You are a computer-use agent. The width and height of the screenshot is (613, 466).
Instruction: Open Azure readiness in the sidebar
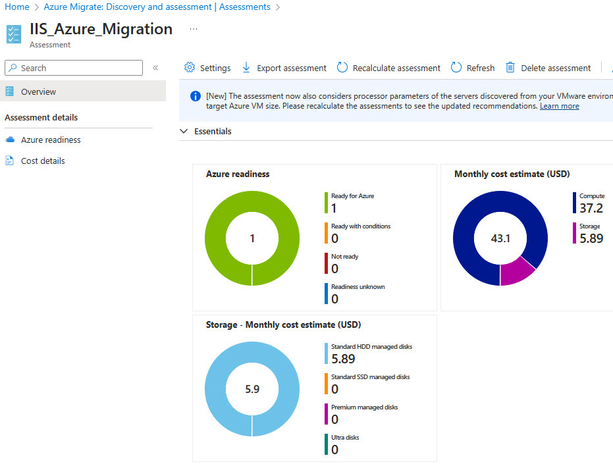point(51,140)
